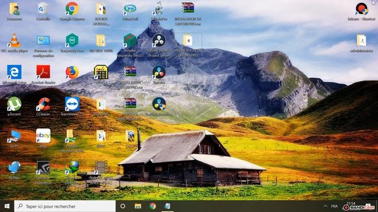Viewport: 378px width, 212px height.
Task: Select the Firefox shortcut
Action: pos(72,75)
